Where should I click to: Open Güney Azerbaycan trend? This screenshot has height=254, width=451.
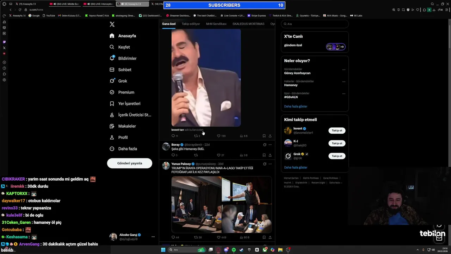297,73
